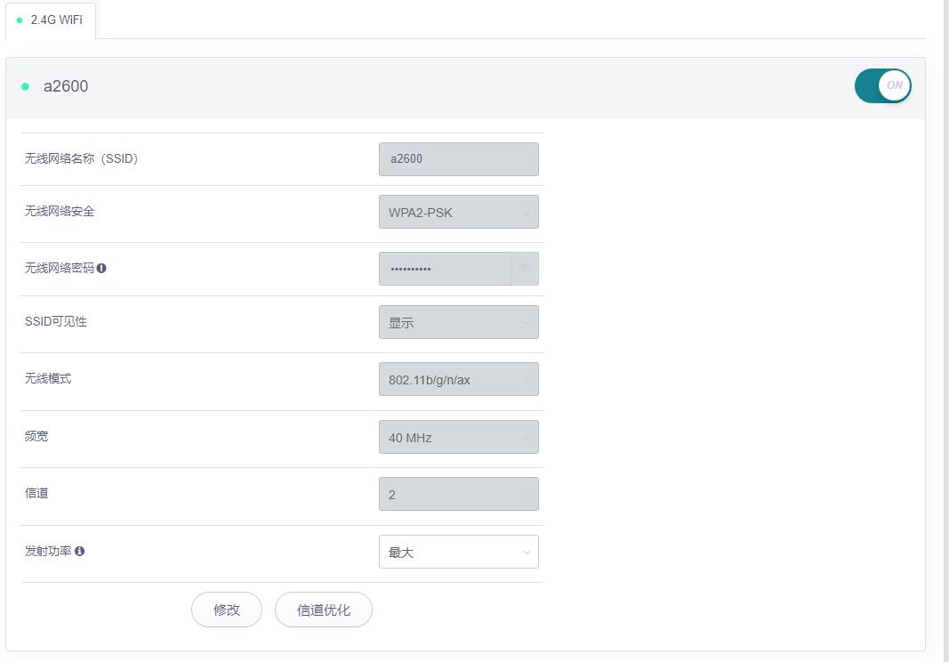Viewport: 949px width, 662px height.
Task: Click the 无线网络密码 label text
Action: (59, 268)
